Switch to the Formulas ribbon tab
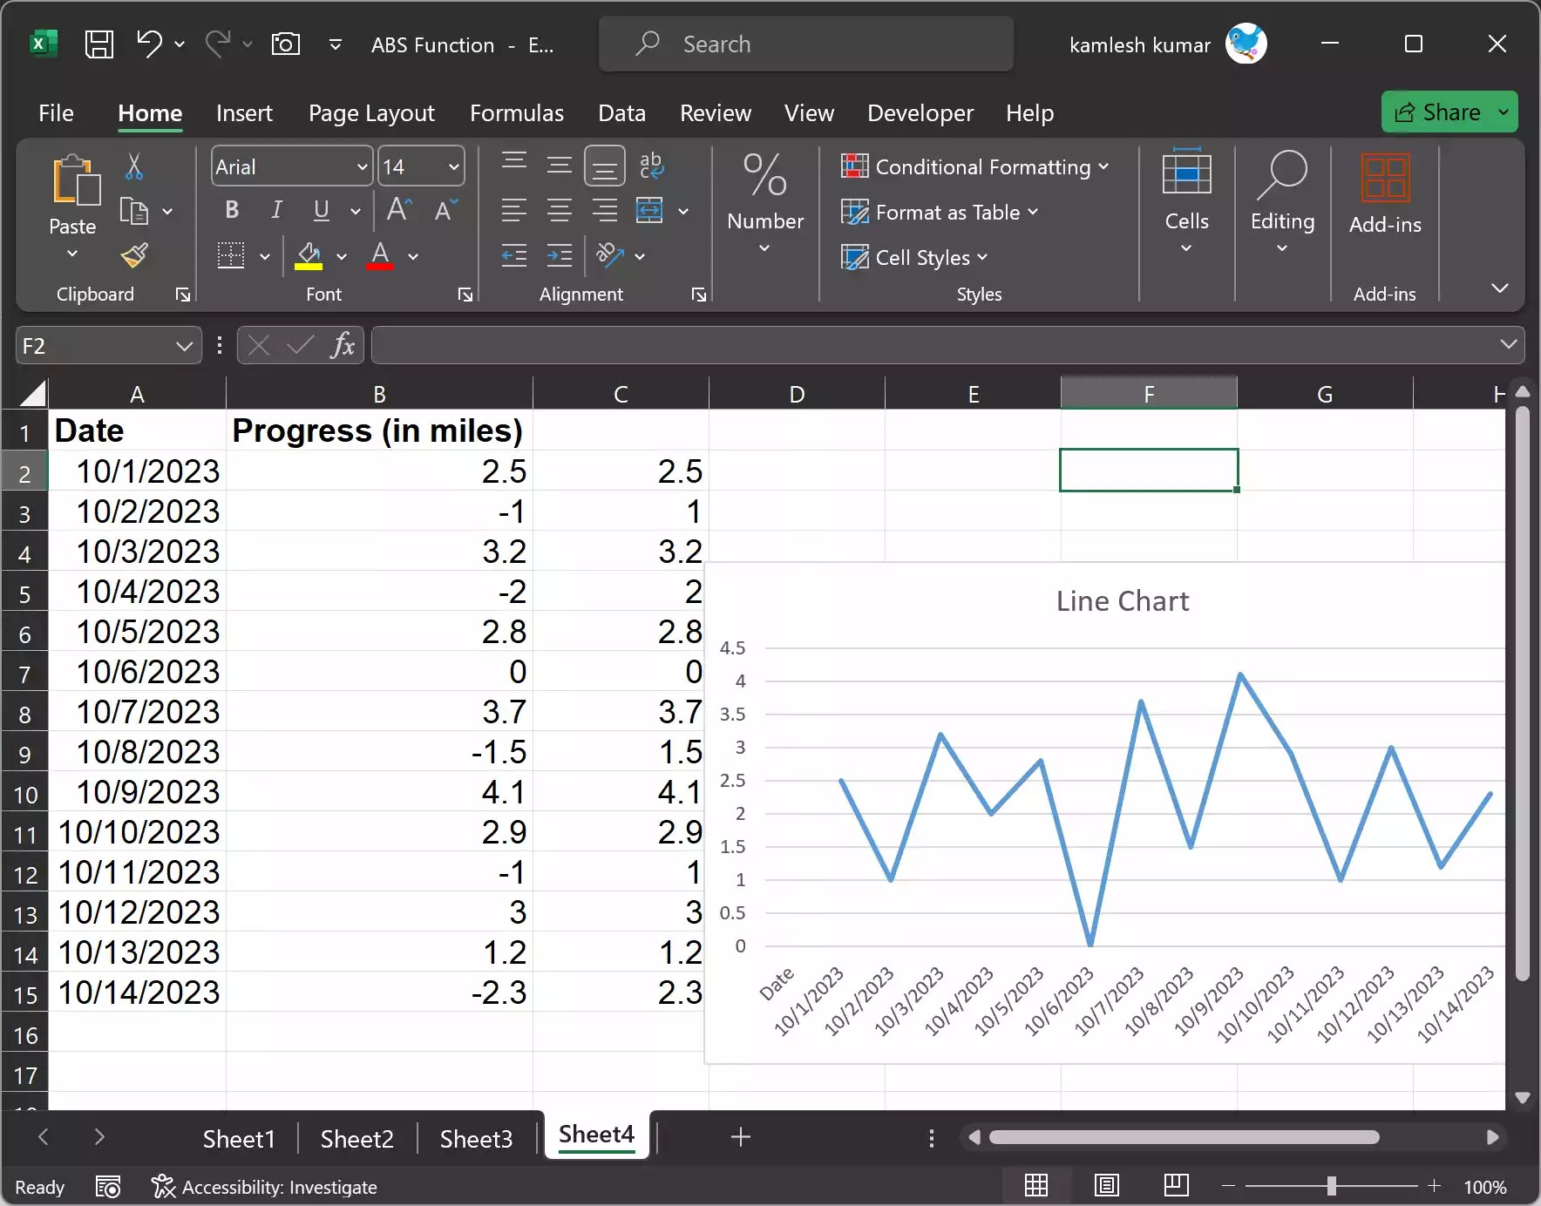 pos(517,113)
